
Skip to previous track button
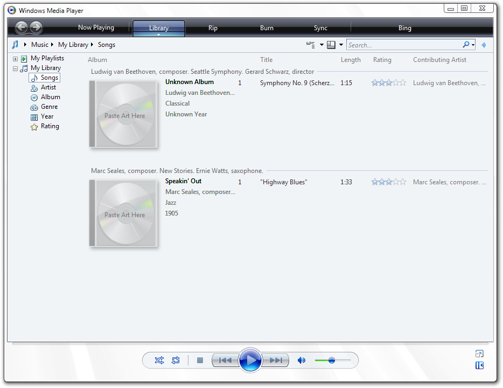225,361
